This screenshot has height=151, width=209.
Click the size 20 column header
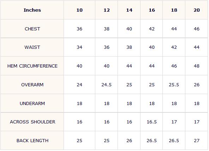click(197, 10)
